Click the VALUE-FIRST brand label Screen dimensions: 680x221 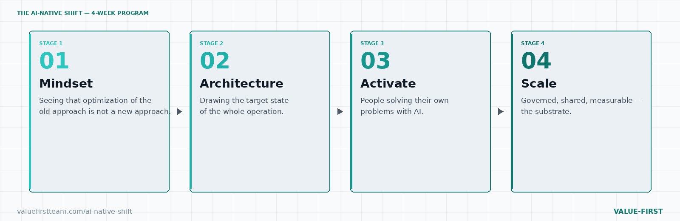[x=638, y=211]
